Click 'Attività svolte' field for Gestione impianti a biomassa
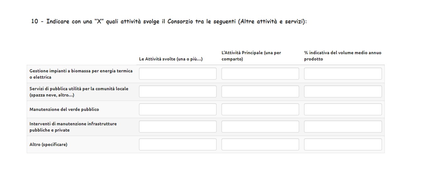 pyautogui.click(x=178, y=74)
